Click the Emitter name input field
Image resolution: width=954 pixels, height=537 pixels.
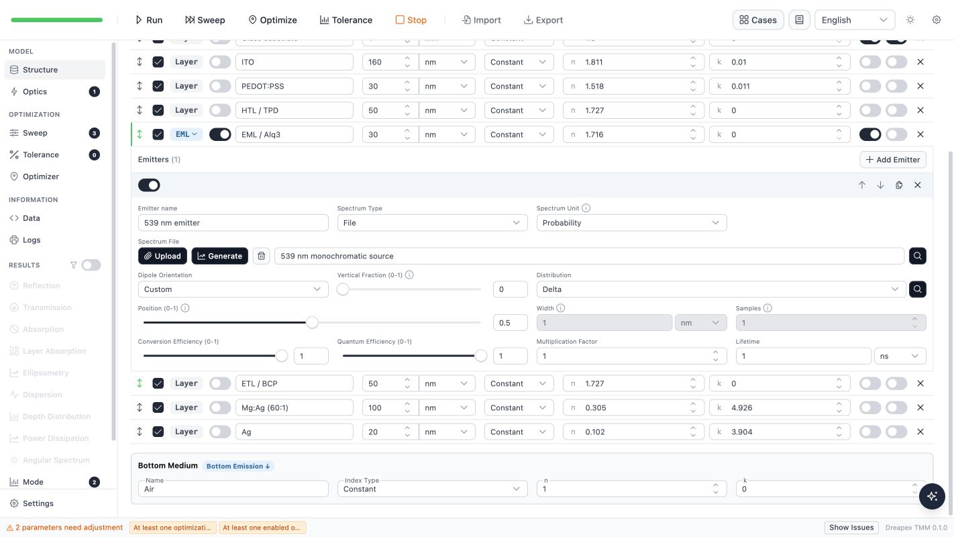pyautogui.click(x=233, y=223)
